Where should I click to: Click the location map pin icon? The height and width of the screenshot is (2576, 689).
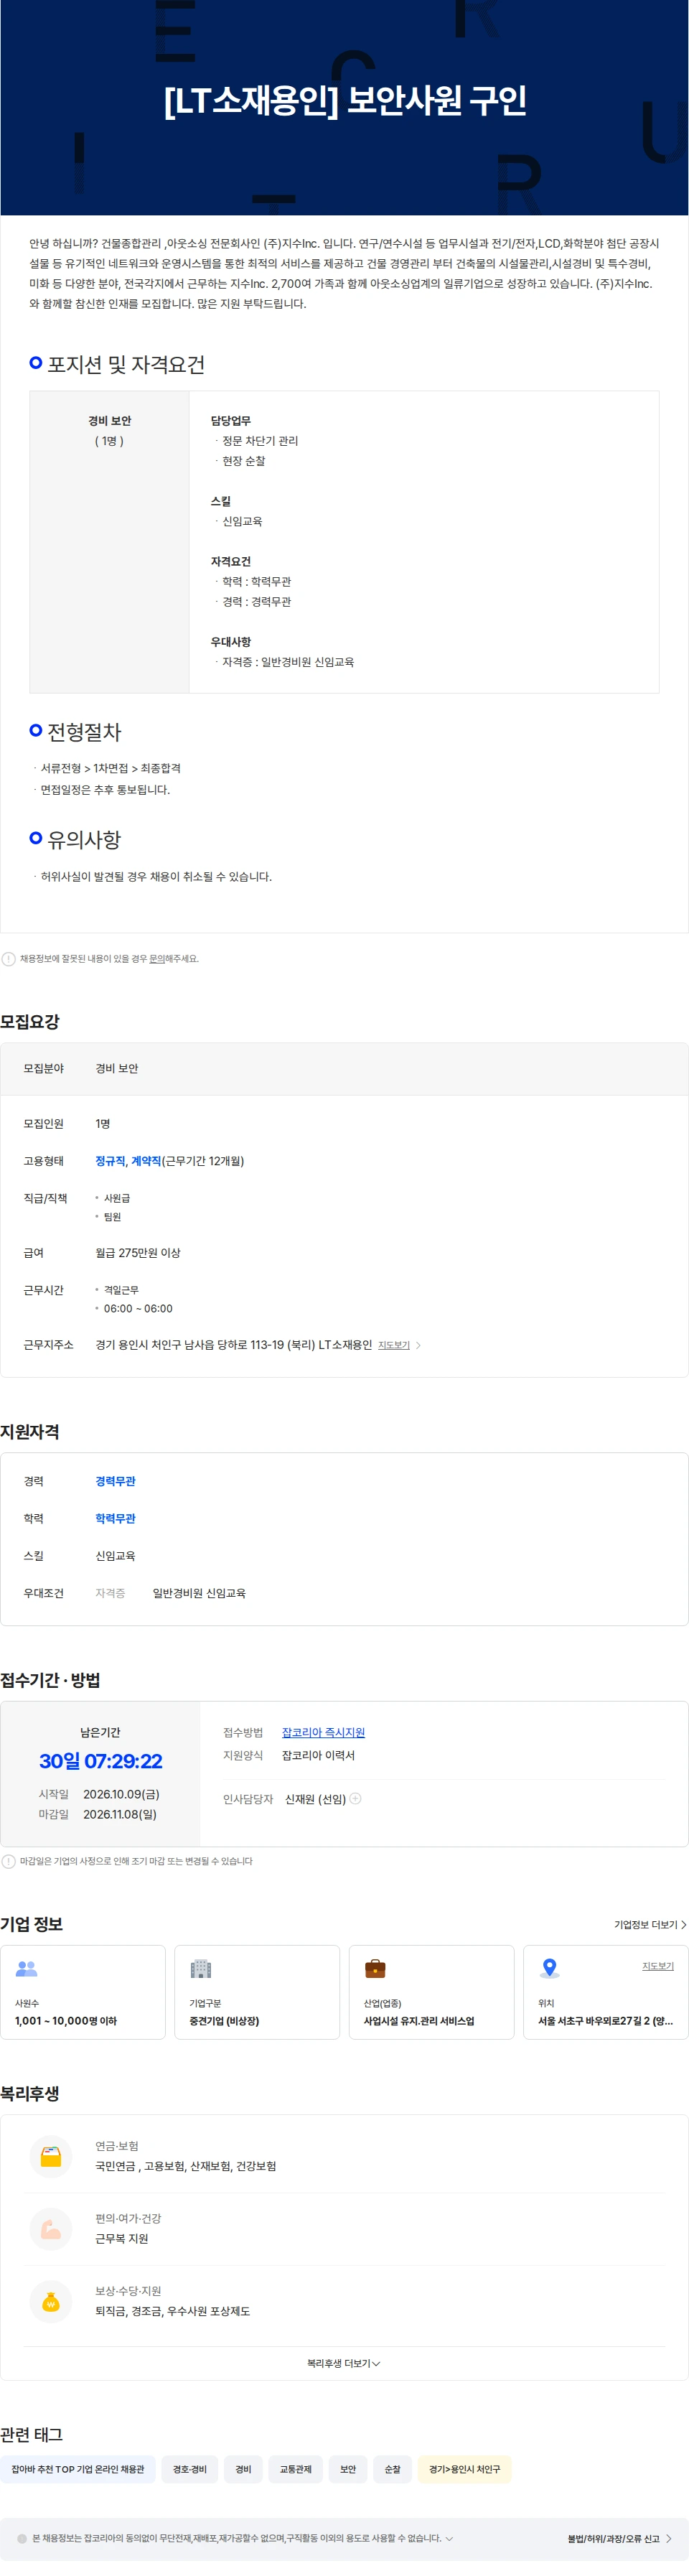(549, 1968)
